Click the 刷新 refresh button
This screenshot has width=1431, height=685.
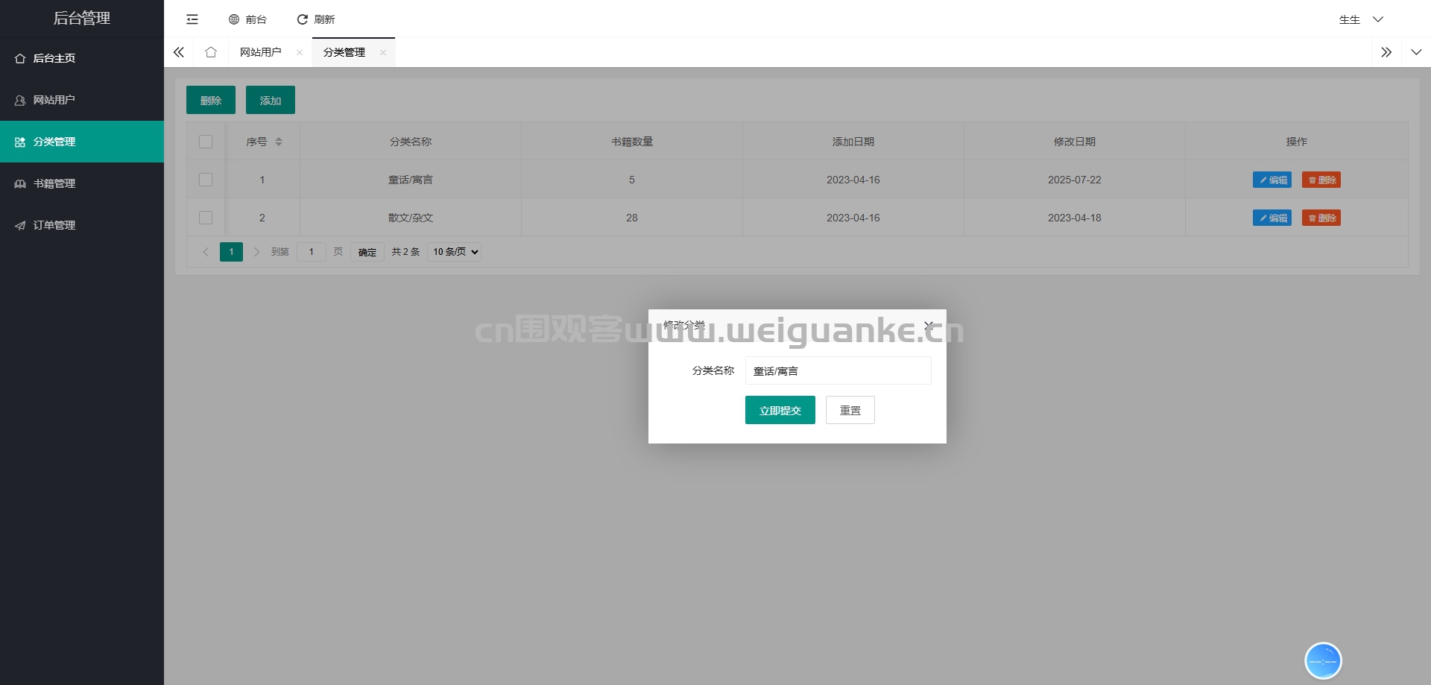[316, 19]
